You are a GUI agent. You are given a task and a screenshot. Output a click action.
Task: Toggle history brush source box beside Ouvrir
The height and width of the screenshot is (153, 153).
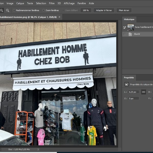tap(124, 34)
